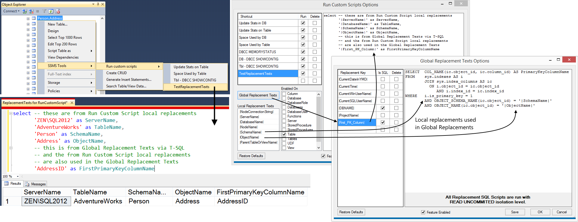The width and height of the screenshot is (578, 222).
Task: Select the |ProjectName| replacement key row
Action: (x=357, y=115)
